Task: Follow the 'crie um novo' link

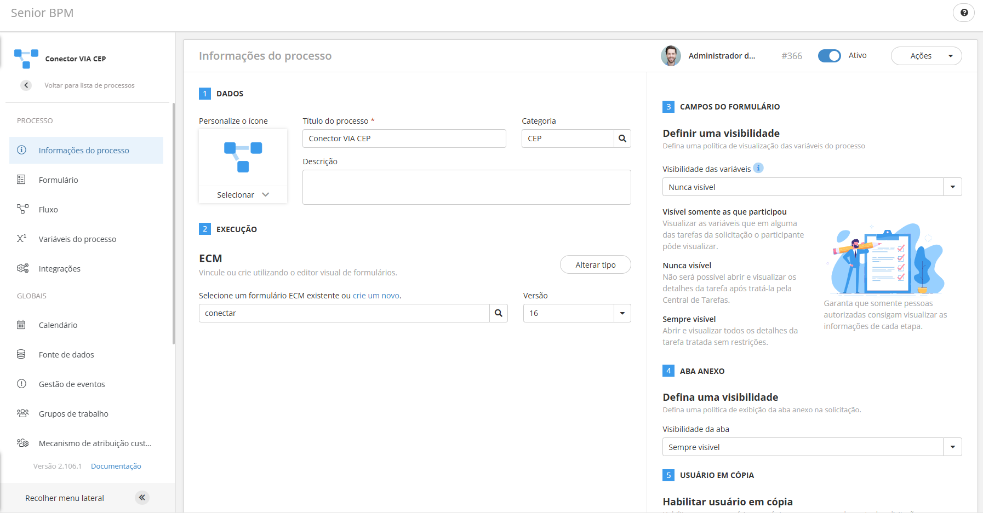Action: (x=376, y=296)
